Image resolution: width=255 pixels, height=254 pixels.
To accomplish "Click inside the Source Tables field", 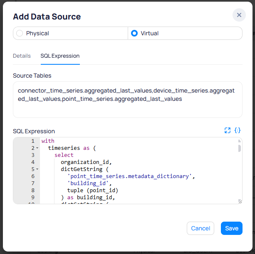I will (x=128, y=100).
